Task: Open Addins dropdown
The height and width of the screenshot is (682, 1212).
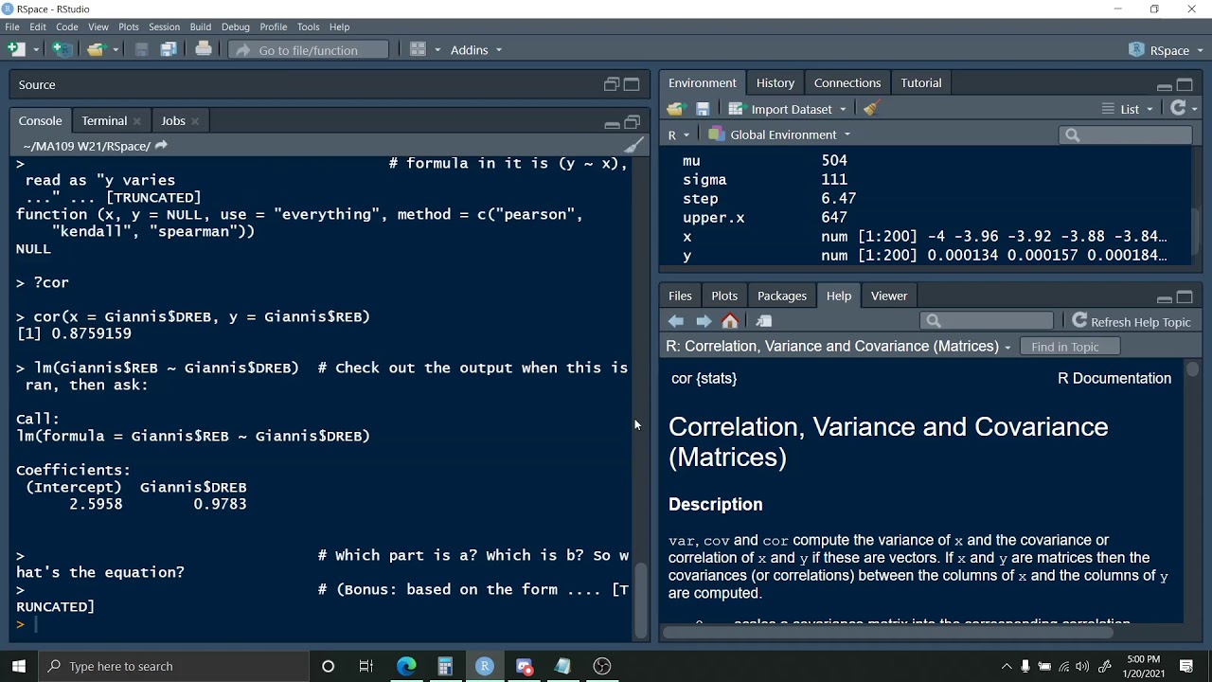Action: click(x=476, y=50)
